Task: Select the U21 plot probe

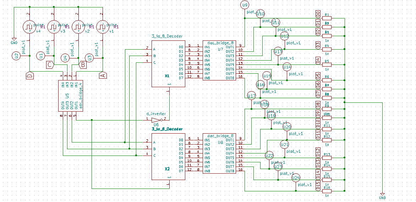Action: pos(284,145)
